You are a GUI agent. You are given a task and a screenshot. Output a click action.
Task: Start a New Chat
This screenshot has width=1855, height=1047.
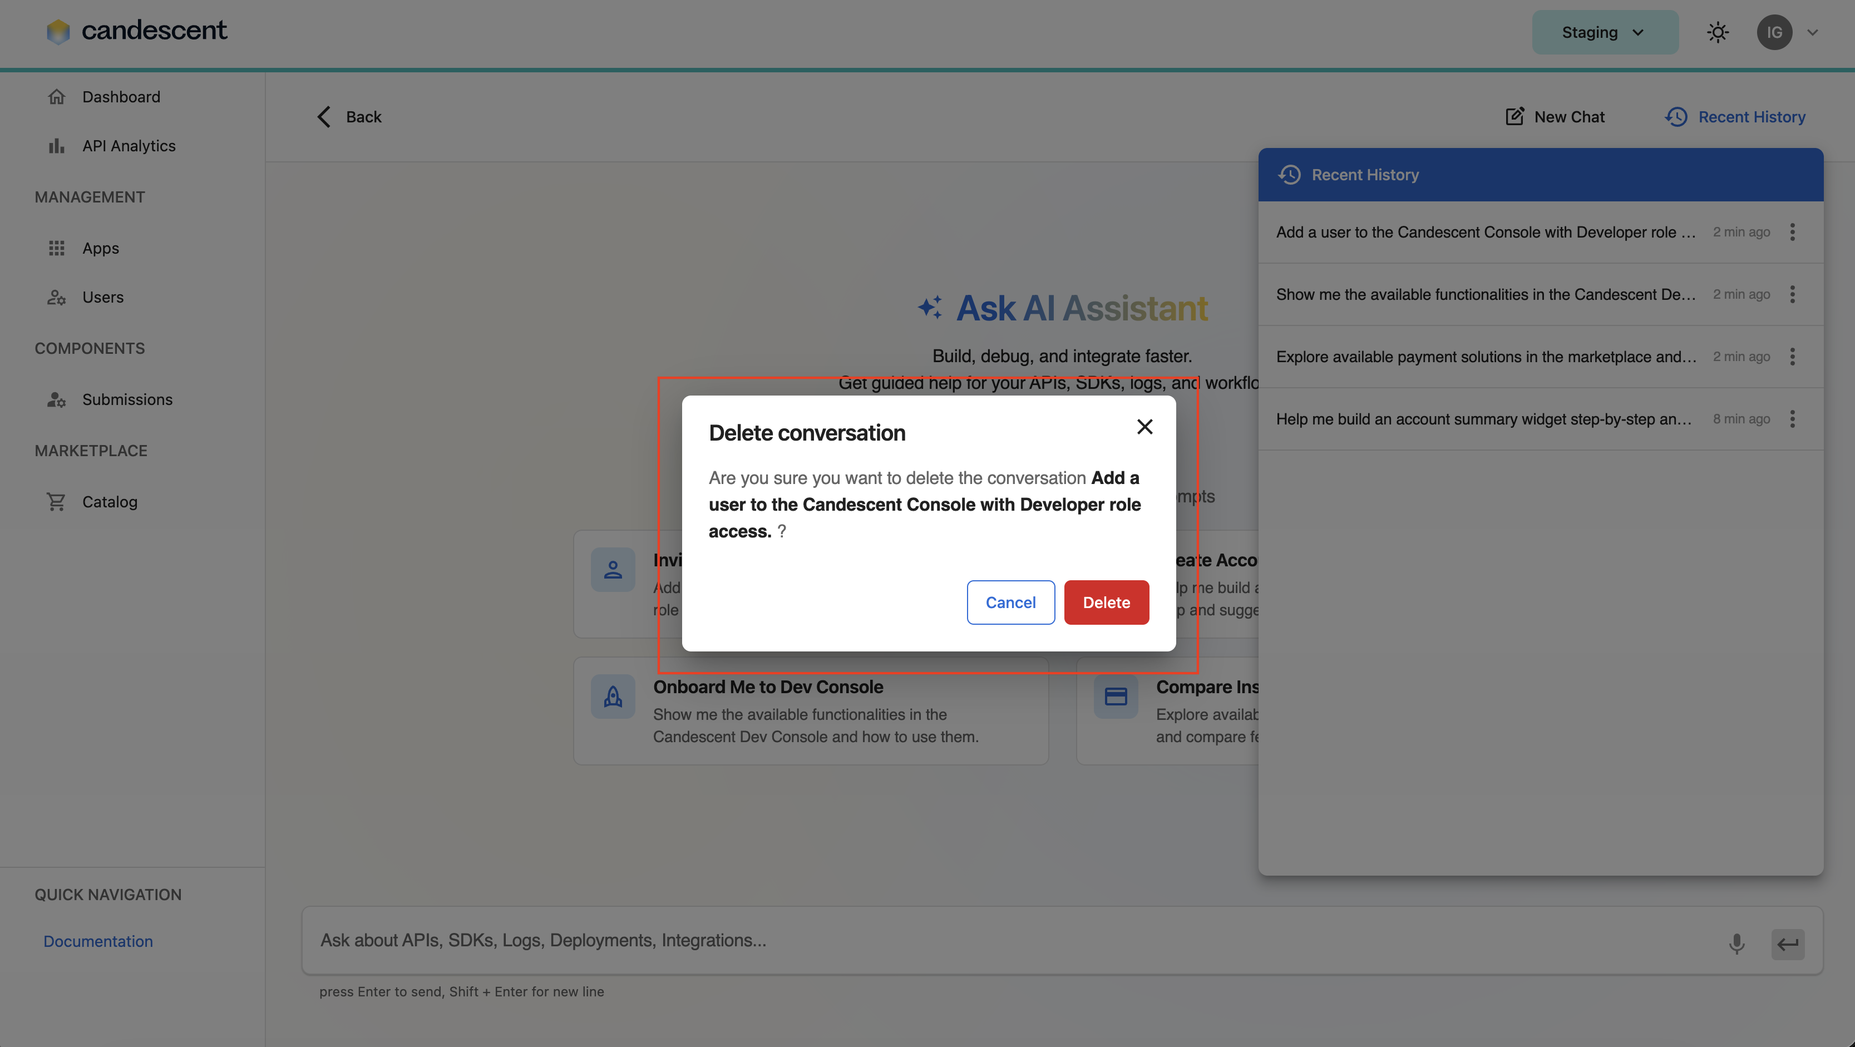coord(1556,117)
